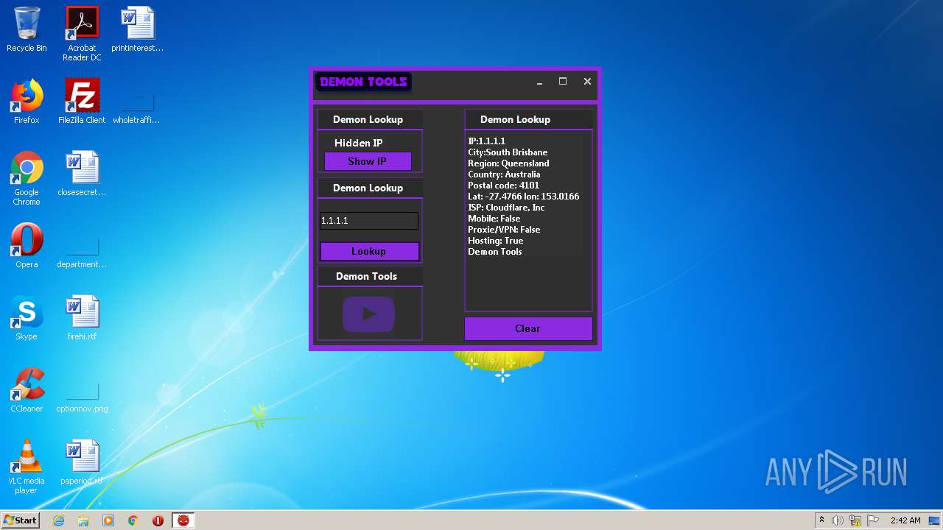
Task: Open the volume control tray icon
Action: pyautogui.click(x=838, y=520)
